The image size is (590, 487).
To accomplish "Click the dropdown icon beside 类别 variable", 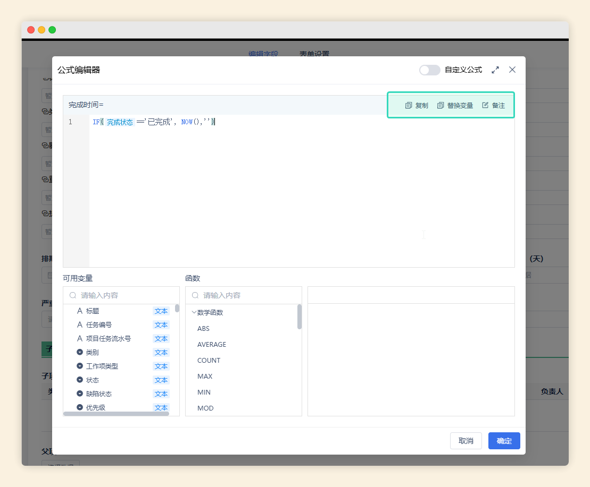I will coord(80,353).
